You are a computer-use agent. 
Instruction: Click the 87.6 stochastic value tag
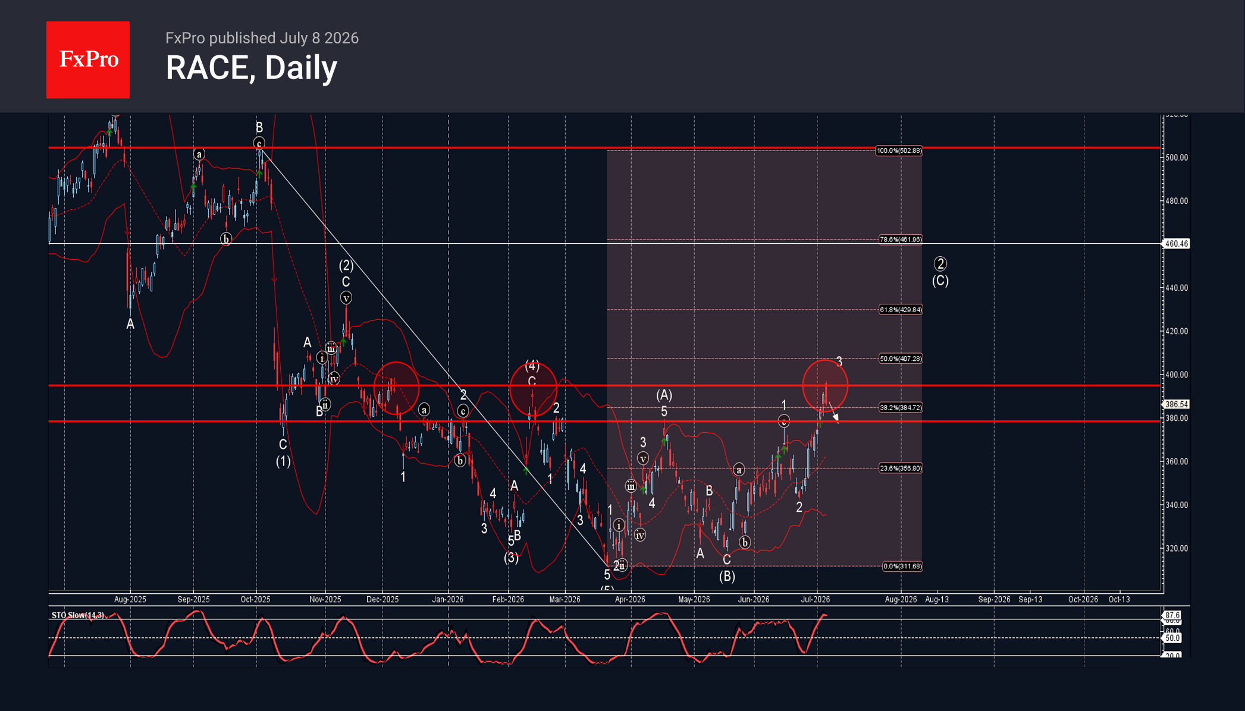click(x=1172, y=615)
